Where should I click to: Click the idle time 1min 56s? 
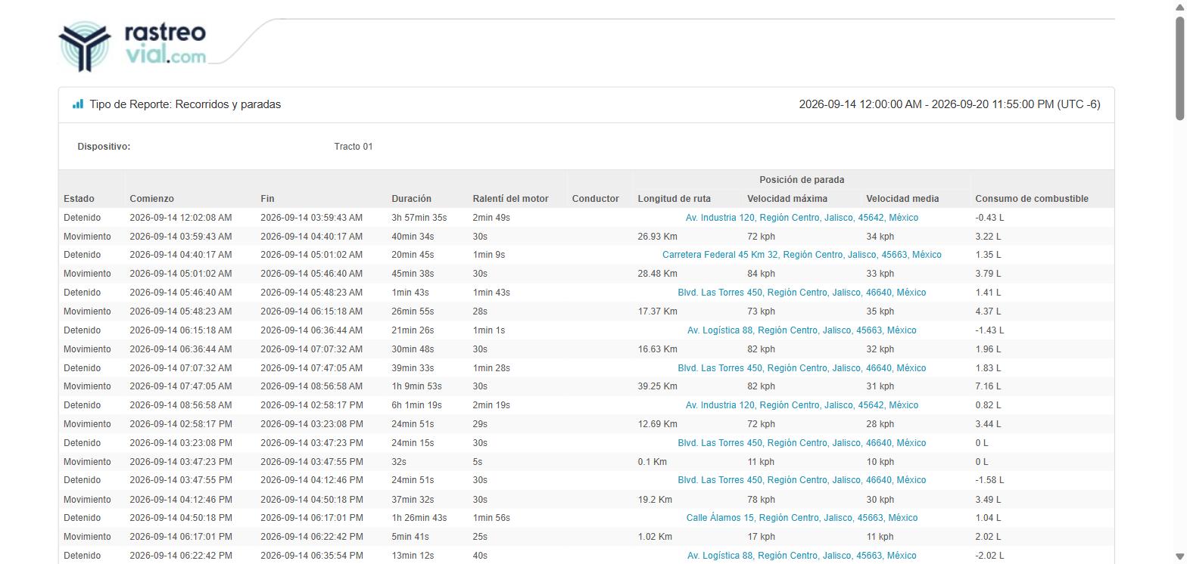491,518
